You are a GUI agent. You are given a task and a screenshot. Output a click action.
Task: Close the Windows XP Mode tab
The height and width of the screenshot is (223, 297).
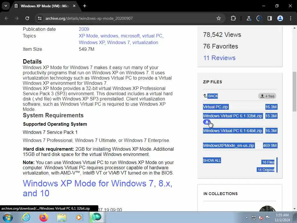coord(74,6)
